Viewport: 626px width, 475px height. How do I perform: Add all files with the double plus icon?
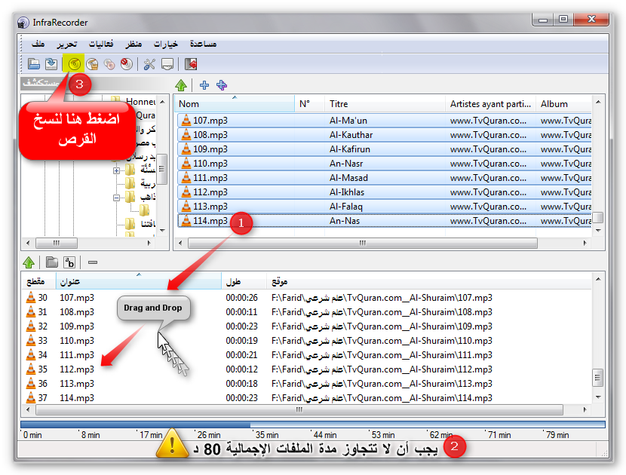[x=222, y=85]
